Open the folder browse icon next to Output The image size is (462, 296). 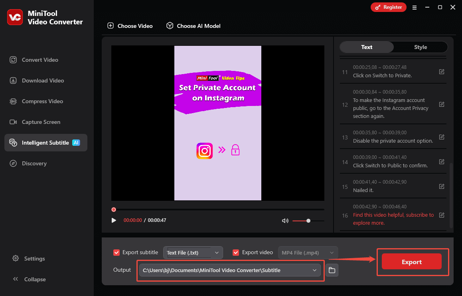point(332,270)
